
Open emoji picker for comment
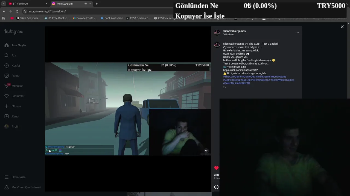(x=216, y=187)
